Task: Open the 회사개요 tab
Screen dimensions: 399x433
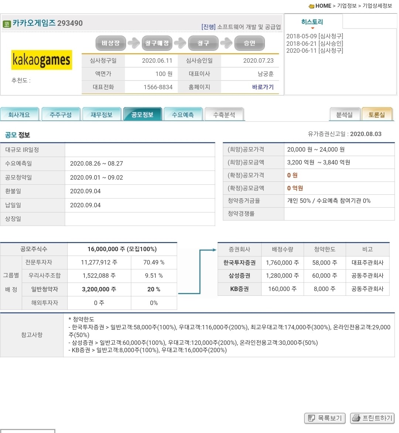Action: coord(20,114)
